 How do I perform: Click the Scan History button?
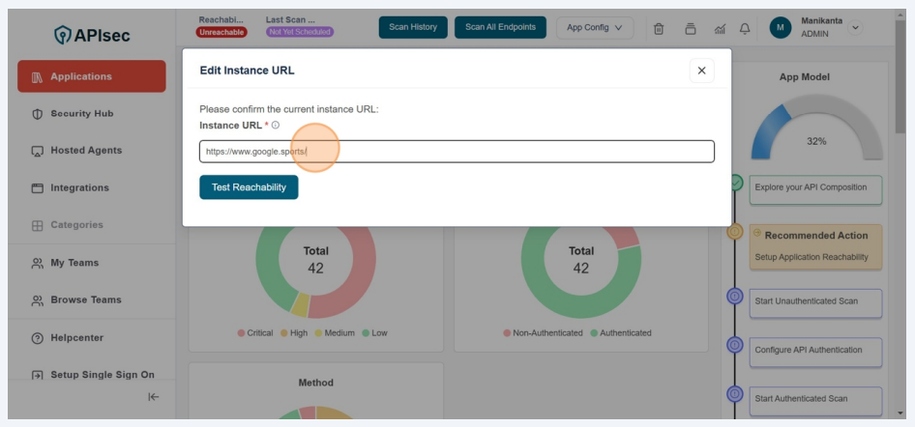[413, 28]
